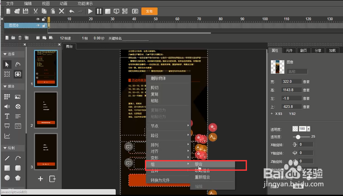Insert image with picture tool
Viewport: 343px width, 196px height.
(18, 97)
